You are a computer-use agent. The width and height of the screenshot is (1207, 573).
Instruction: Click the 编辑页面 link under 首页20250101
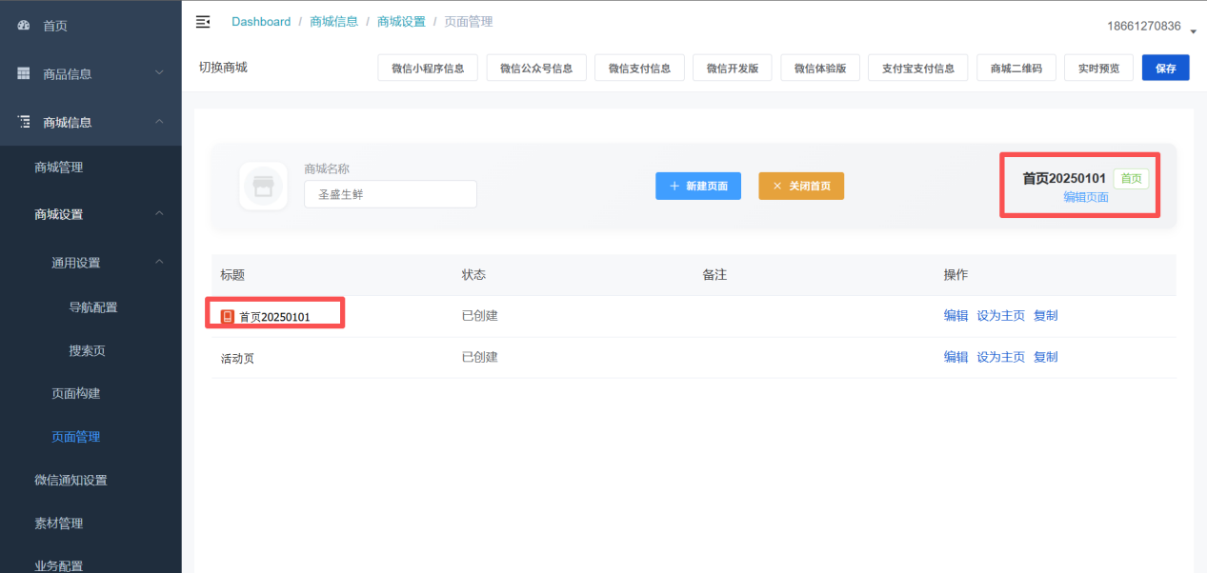(1085, 197)
